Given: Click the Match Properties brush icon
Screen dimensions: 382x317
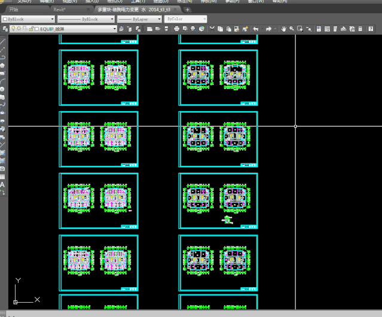Looking at the screenshot, I should (245, 29).
